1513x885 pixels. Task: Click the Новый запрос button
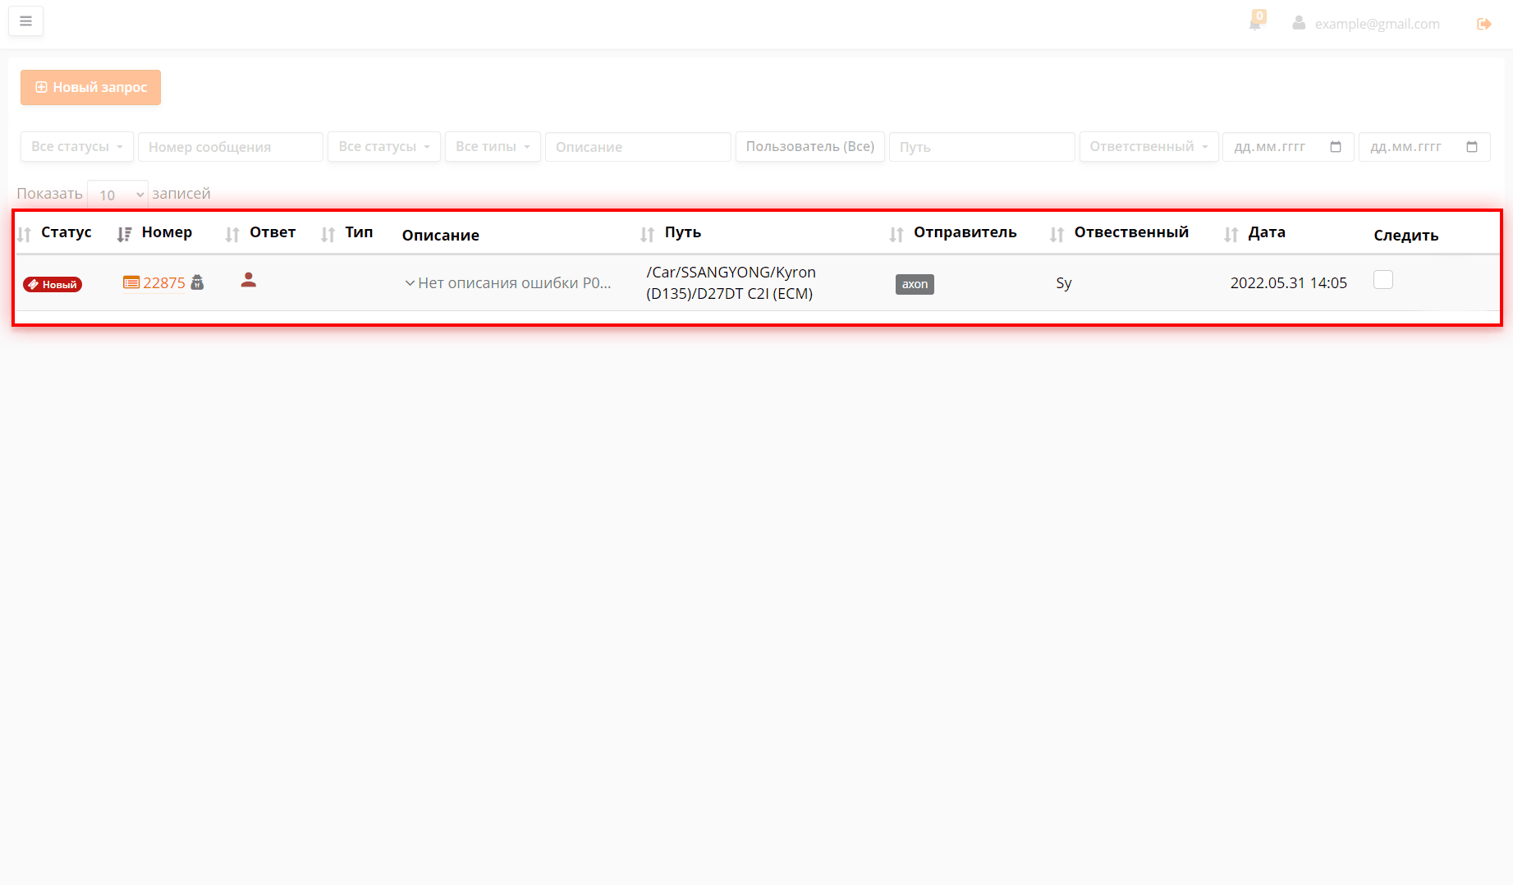coord(90,87)
